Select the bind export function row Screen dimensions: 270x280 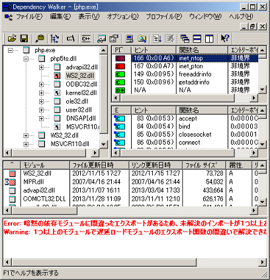pos(185,126)
